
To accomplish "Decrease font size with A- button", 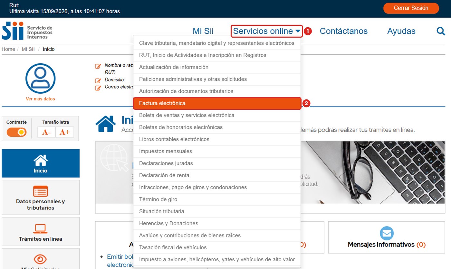I will click(46, 132).
